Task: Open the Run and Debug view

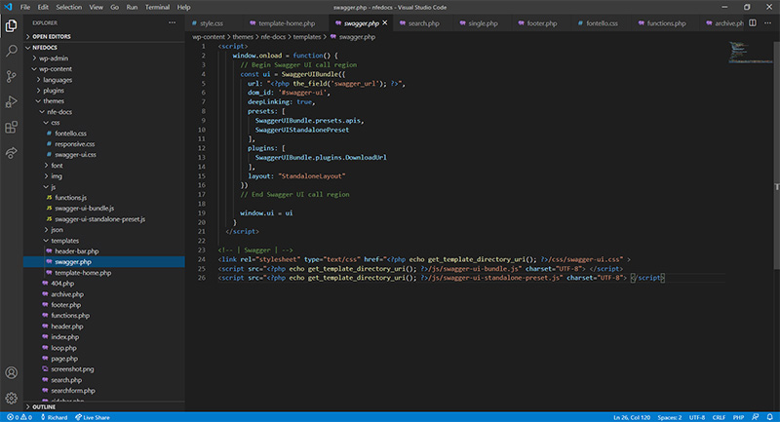Action: click(x=11, y=101)
